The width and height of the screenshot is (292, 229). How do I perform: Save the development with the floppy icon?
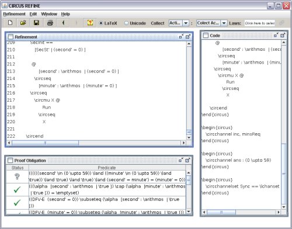click(x=36, y=23)
